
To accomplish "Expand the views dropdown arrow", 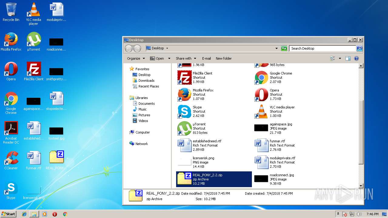I will pos(340,58).
